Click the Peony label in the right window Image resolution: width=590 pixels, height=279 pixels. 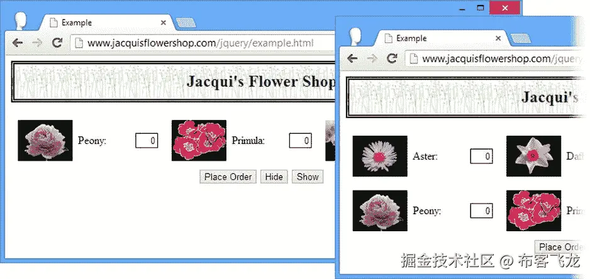(x=427, y=211)
